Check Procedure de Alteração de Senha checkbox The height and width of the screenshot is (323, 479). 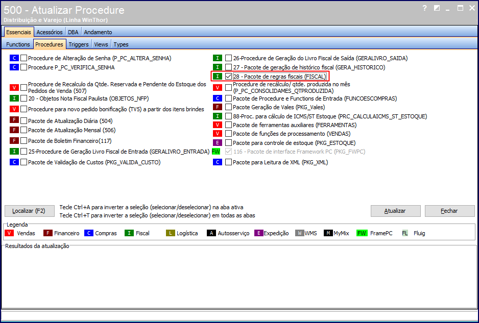(24, 58)
